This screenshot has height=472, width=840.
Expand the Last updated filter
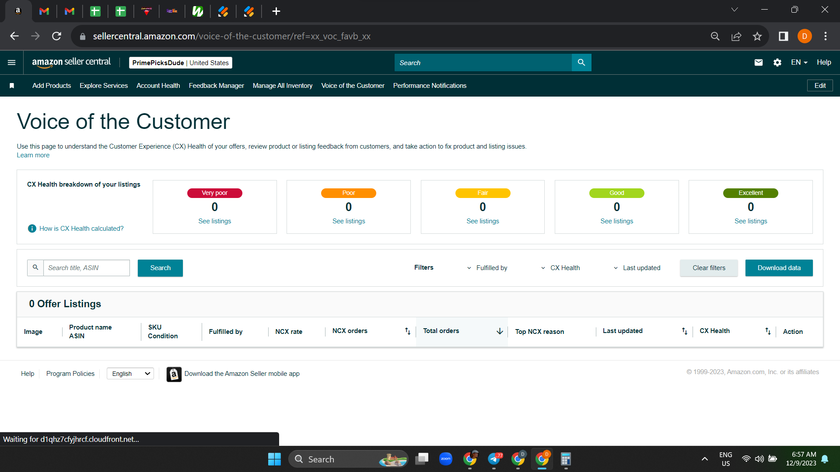pos(637,268)
